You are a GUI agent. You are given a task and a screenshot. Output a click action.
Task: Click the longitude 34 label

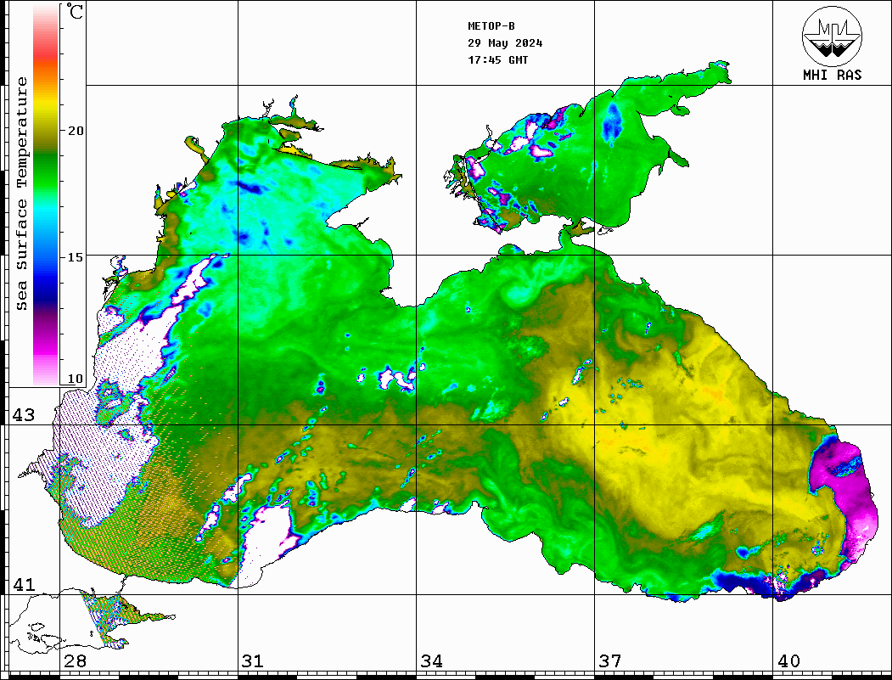click(431, 661)
